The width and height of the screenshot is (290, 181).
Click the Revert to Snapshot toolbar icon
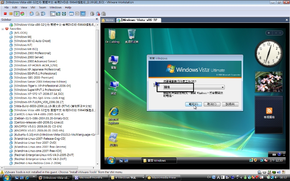(x=38, y=14)
